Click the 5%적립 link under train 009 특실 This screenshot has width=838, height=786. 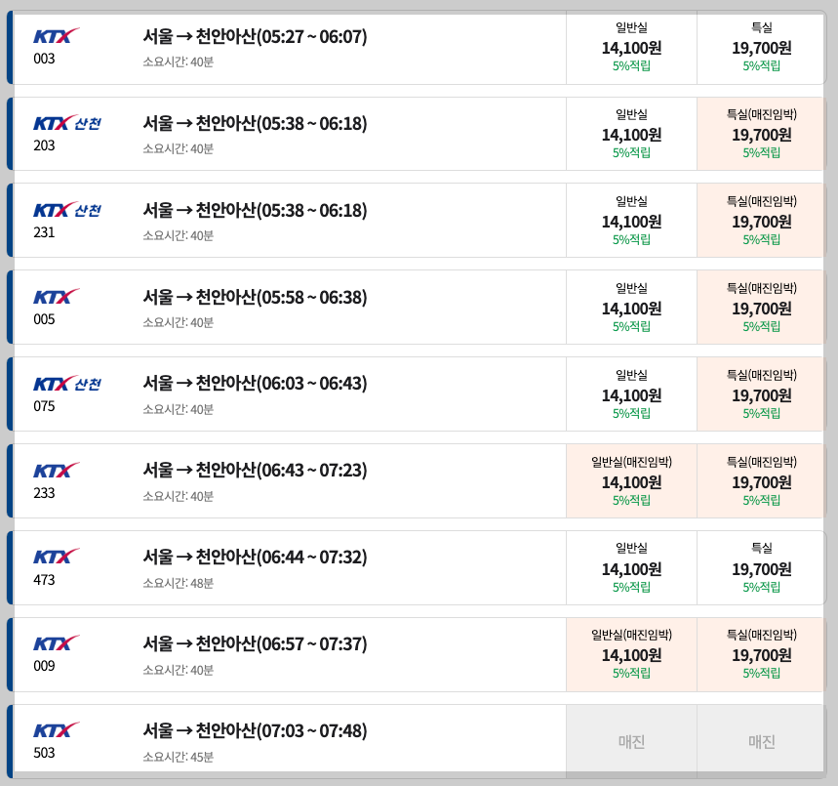coord(760,674)
